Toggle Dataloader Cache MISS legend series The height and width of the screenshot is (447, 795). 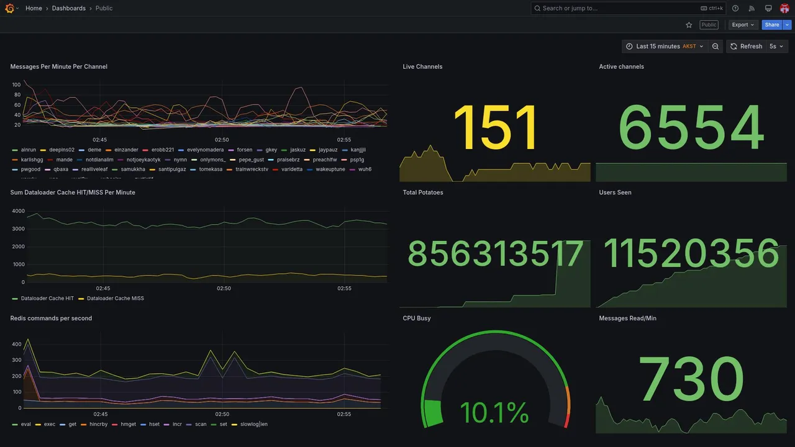[x=115, y=298]
